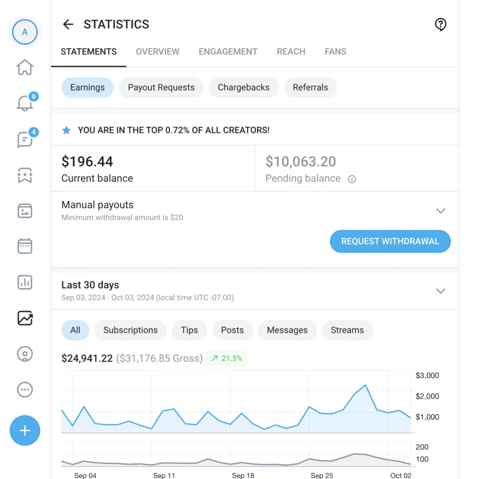Image resolution: width=479 pixels, height=479 pixels.
Task: Click the Pending balance info icon
Action: [352, 179]
